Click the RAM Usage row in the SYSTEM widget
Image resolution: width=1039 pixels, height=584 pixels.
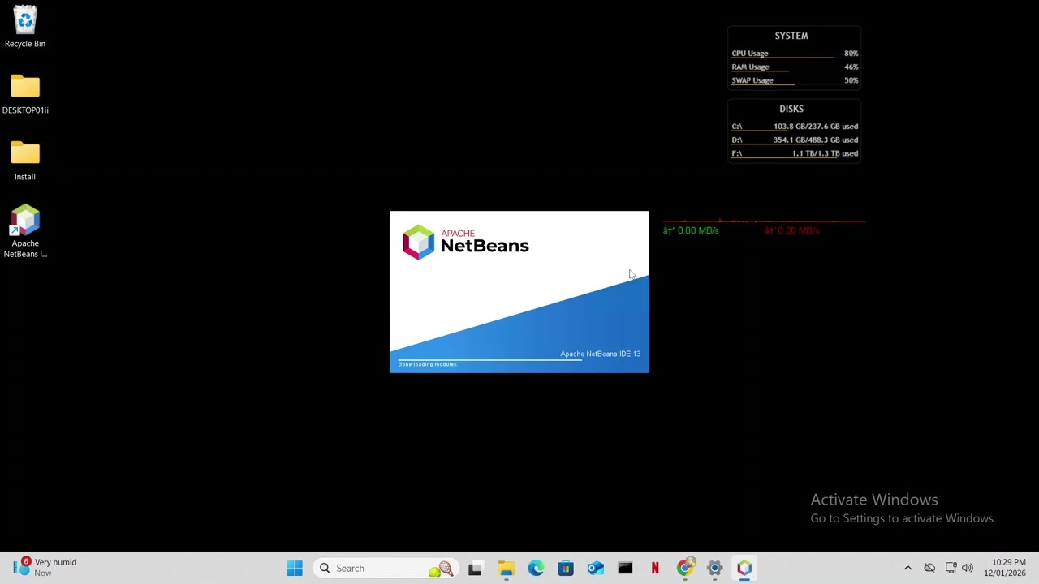pos(794,67)
